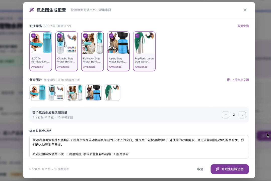This screenshot has width=271, height=181.
Task: Uncheck the PupFlask Large Dog Water checkbox
Action: click(137, 35)
